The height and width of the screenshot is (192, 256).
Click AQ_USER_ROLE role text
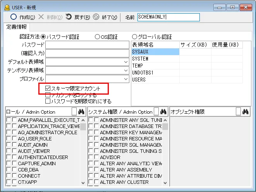coord(35,139)
